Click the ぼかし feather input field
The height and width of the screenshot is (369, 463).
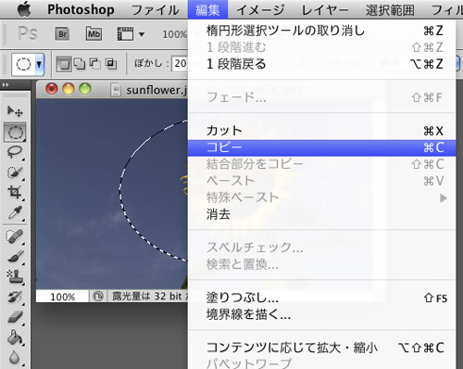pos(180,64)
